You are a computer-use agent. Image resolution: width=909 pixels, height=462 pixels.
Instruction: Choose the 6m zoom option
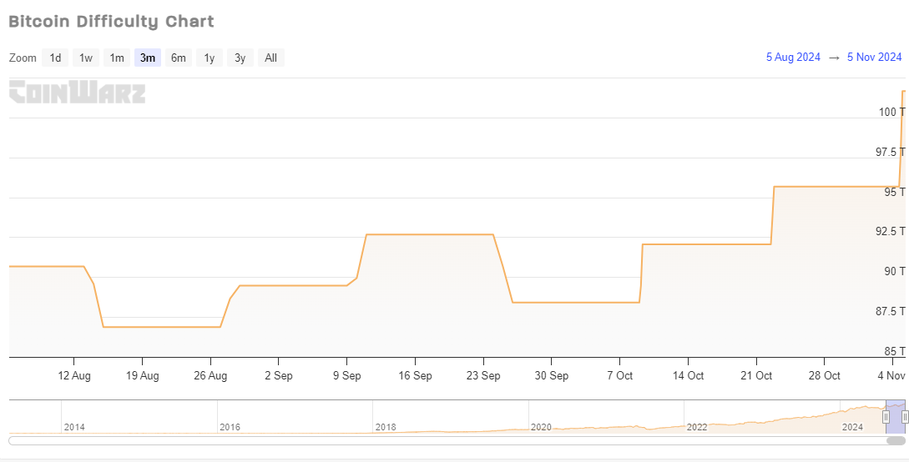[x=179, y=58]
